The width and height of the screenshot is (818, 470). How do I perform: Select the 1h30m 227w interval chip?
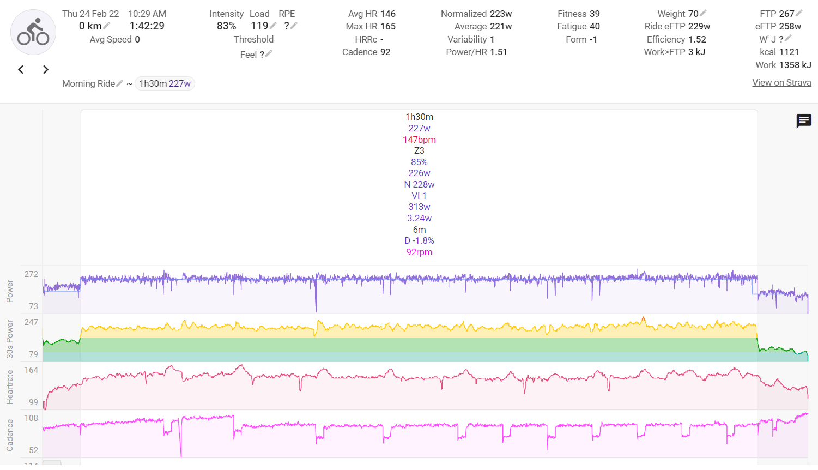[x=165, y=83]
